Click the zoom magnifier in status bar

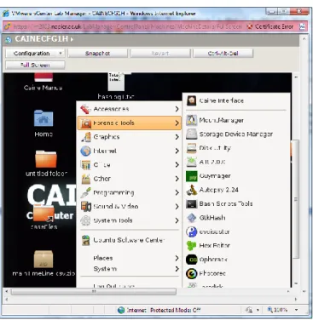[x=270, y=310]
